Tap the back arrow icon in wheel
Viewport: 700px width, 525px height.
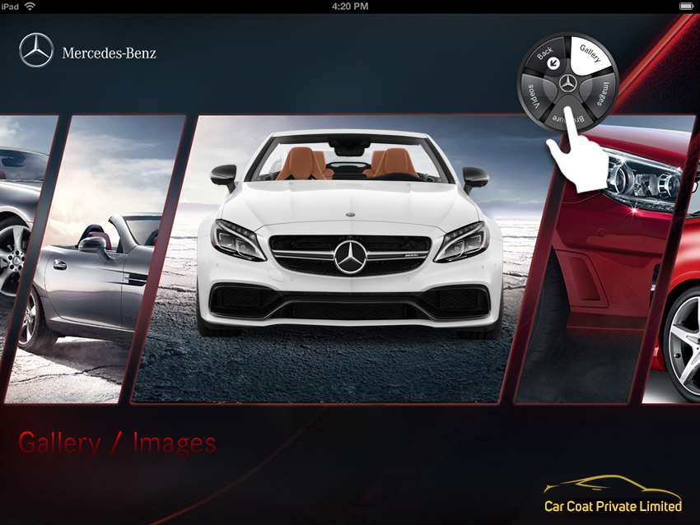553,63
